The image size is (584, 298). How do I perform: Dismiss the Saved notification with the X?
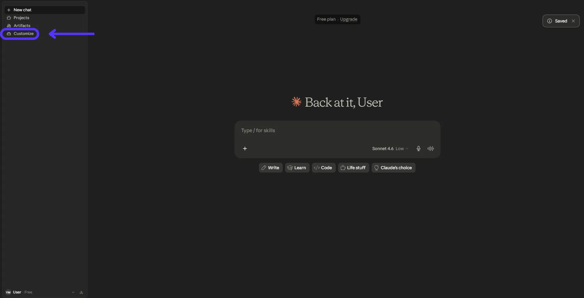click(x=573, y=21)
